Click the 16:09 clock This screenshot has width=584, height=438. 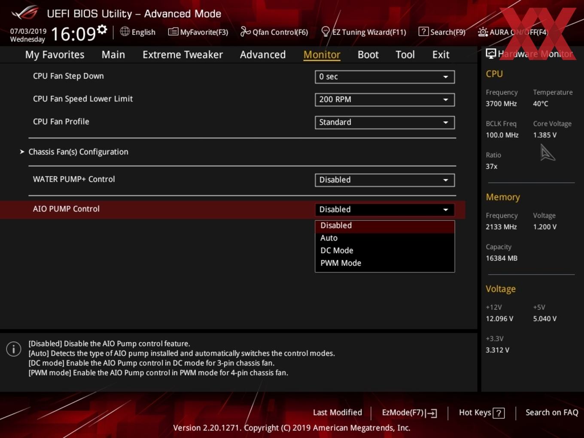(x=73, y=34)
